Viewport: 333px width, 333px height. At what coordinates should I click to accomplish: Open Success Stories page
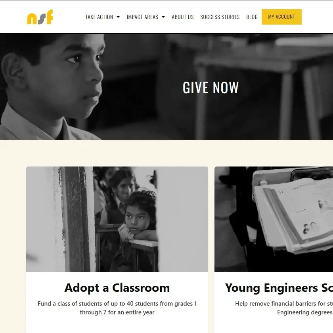click(x=220, y=17)
